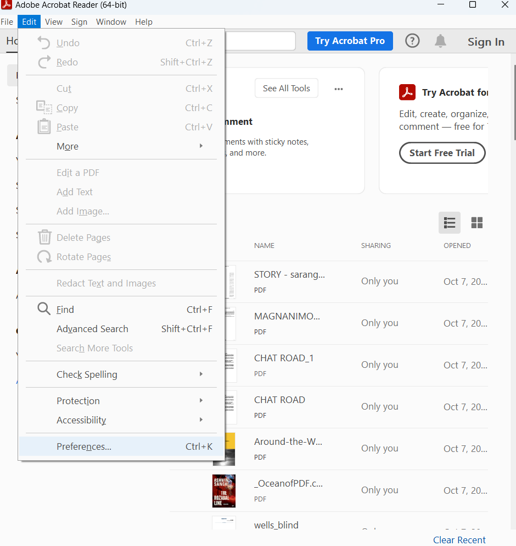
Task: Click the vertical scrollbar on right edge
Action: coord(514,103)
